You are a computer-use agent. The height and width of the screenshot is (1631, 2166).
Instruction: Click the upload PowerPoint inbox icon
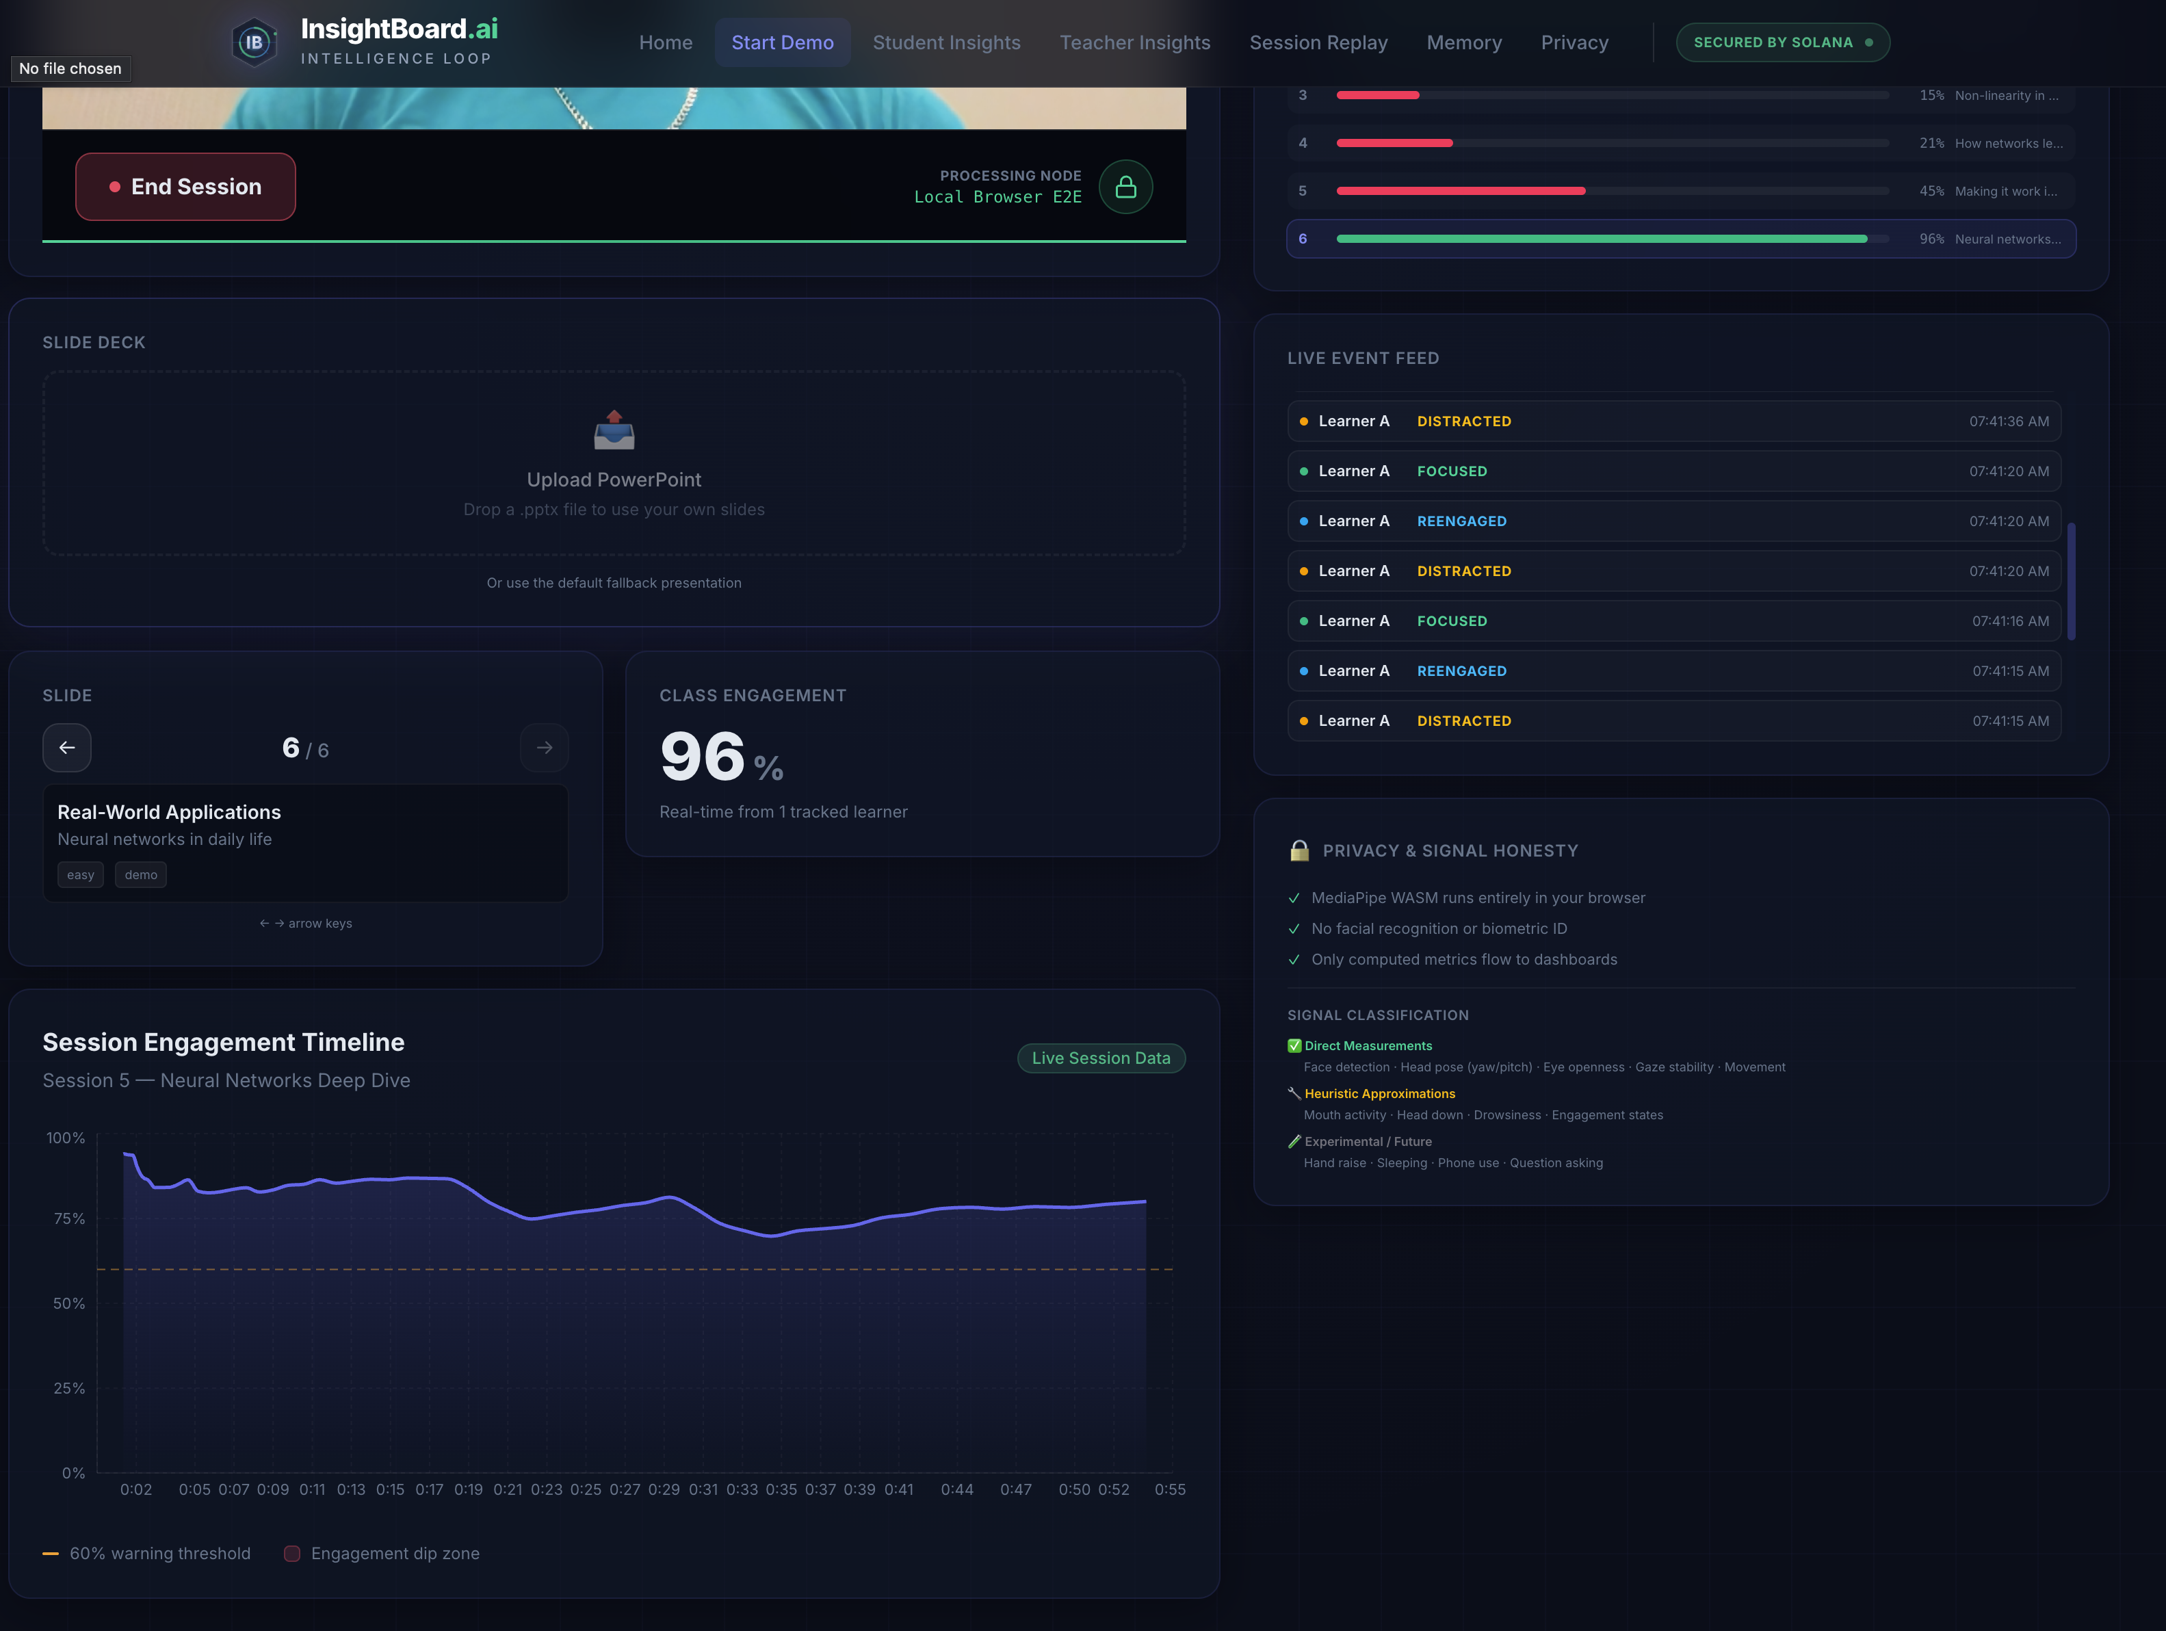(614, 431)
